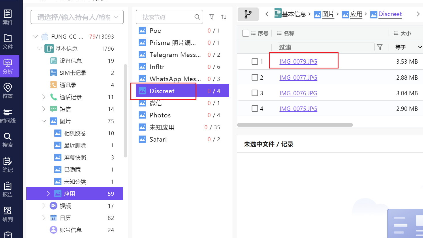Open the holder/evidence selection dropdown
This screenshot has width=423, height=238.
tap(77, 17)
